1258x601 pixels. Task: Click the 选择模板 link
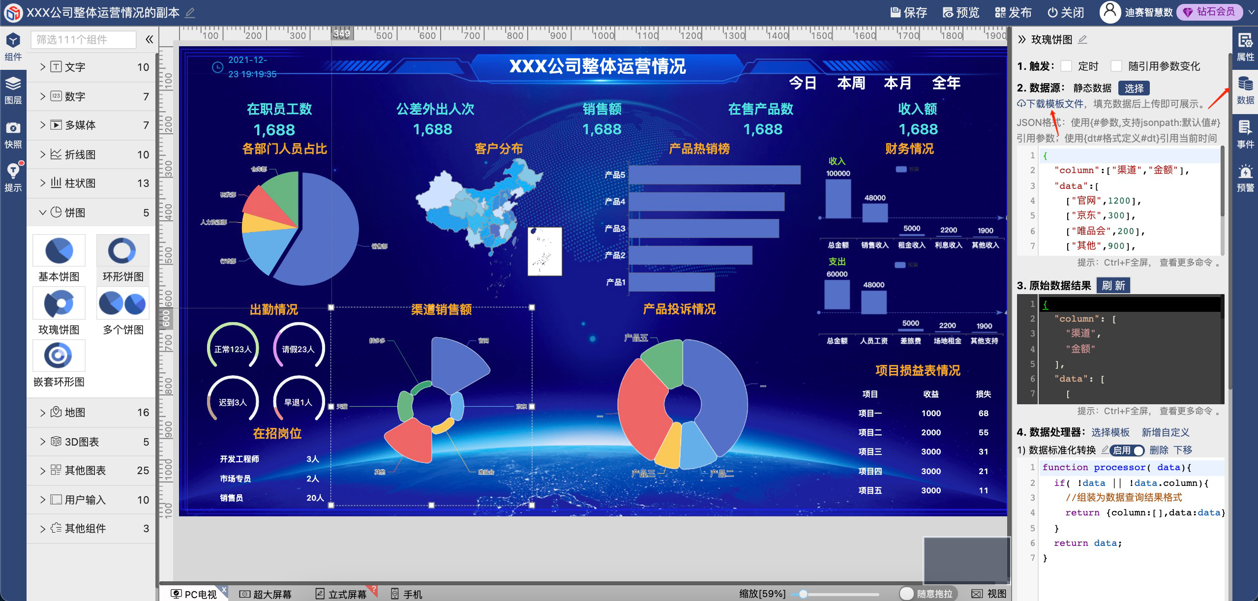pos(1110,432)
